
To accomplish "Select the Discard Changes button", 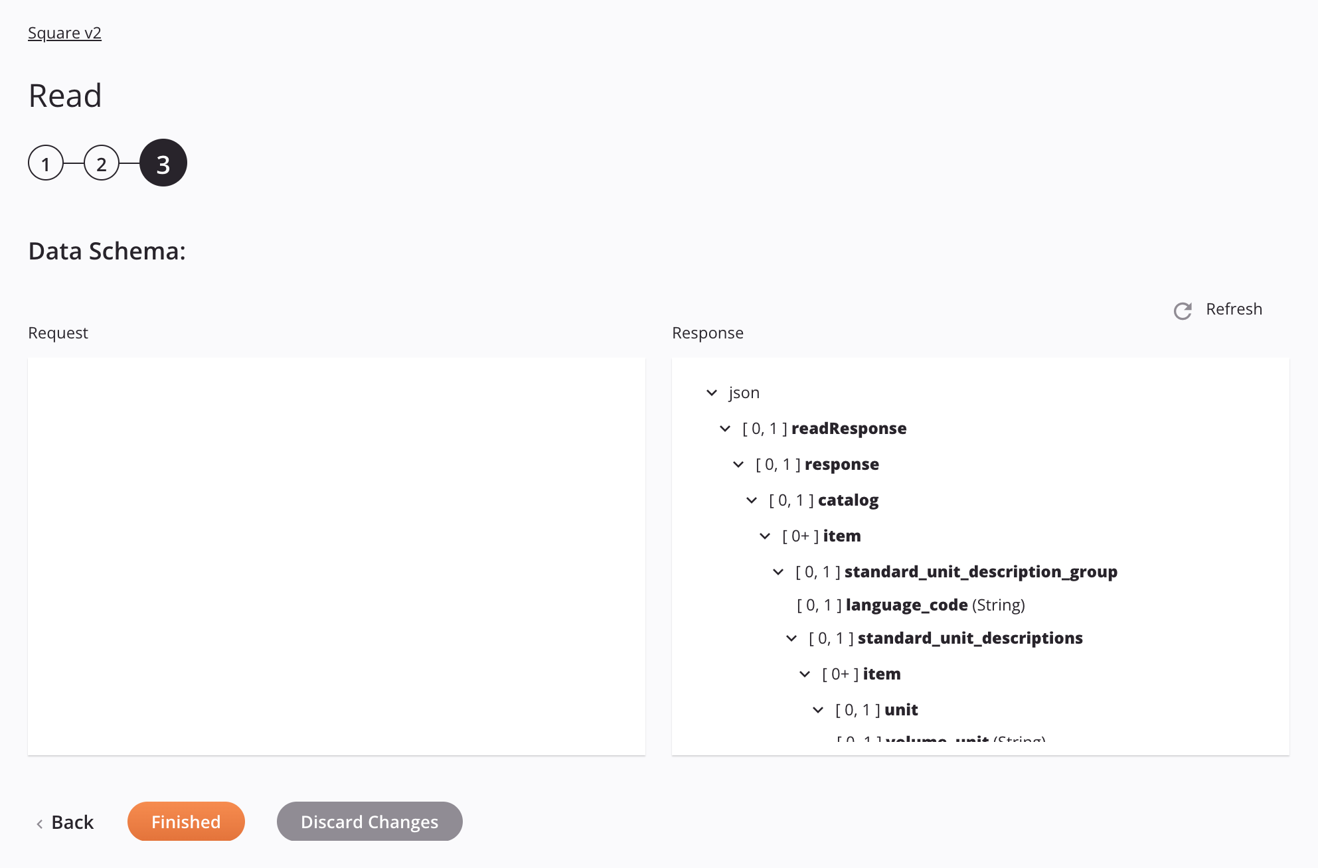I will point(369,822).
